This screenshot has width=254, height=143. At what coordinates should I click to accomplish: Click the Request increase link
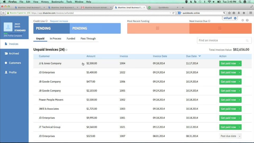pyautogui.click(x=59, y=21)
